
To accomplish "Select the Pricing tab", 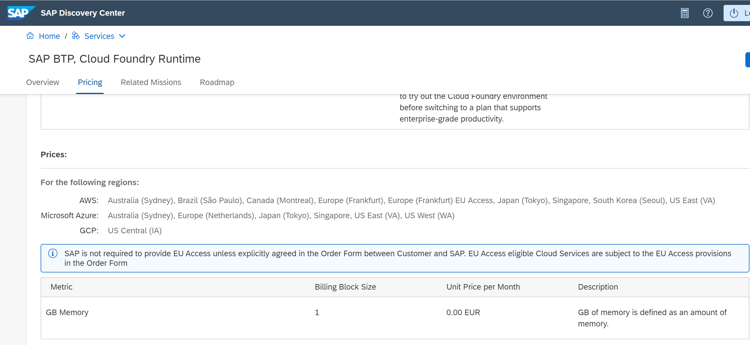I will tap(90, 82).
